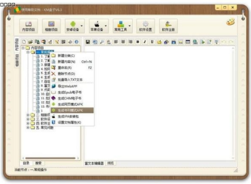This screenshot has height=184, width=251.
Task: Switch to the 预览 tab
Action: coord(110,163)
